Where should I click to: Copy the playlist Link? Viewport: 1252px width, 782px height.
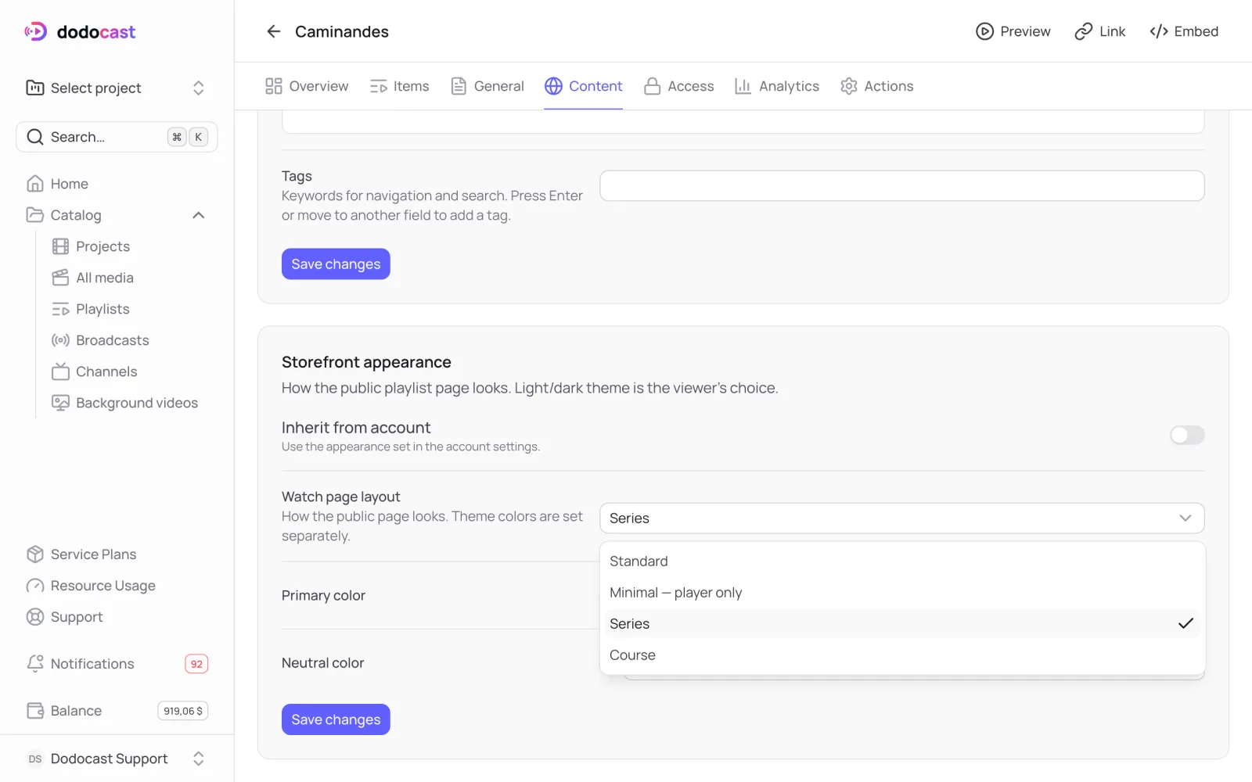(x=1100, y=31)
